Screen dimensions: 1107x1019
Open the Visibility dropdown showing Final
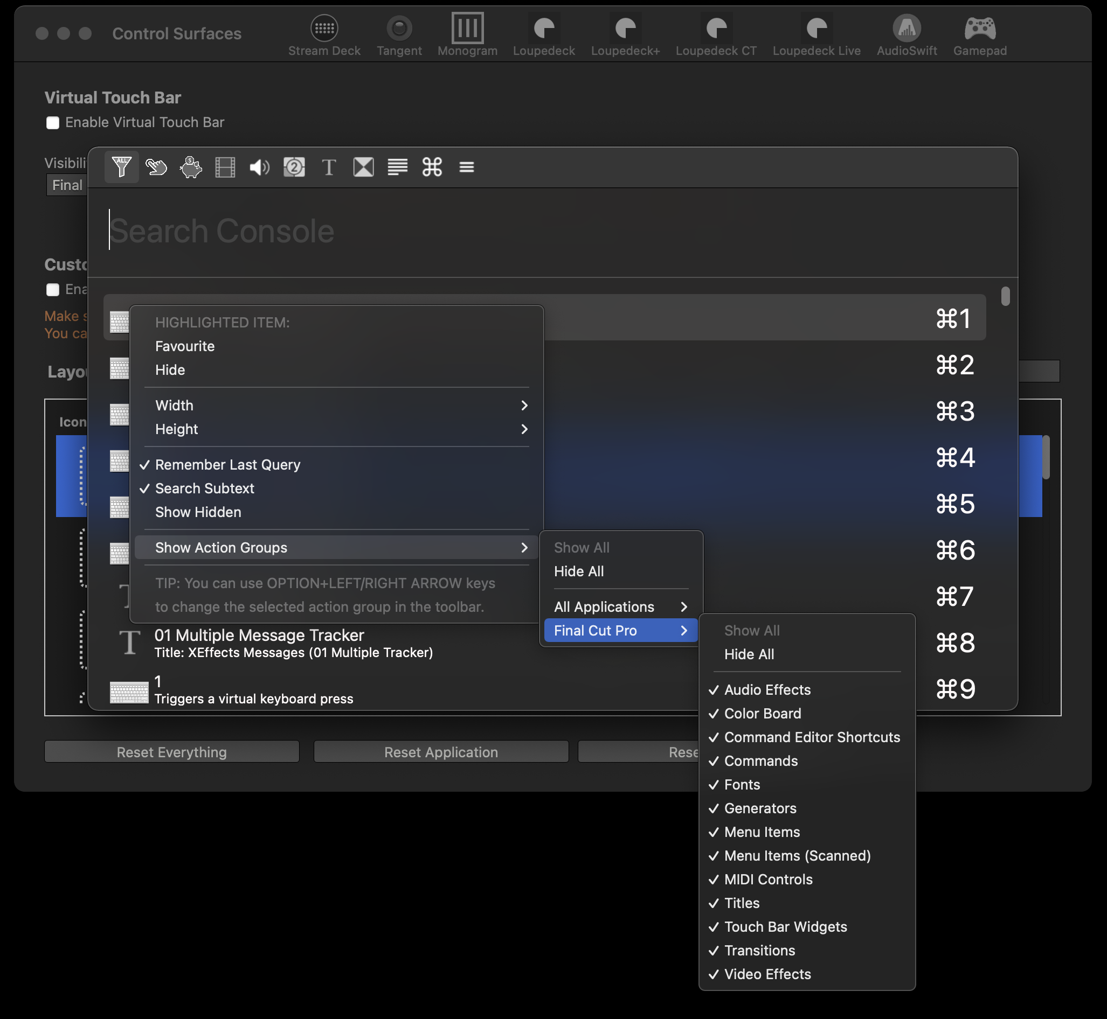[x=67, y=185]
